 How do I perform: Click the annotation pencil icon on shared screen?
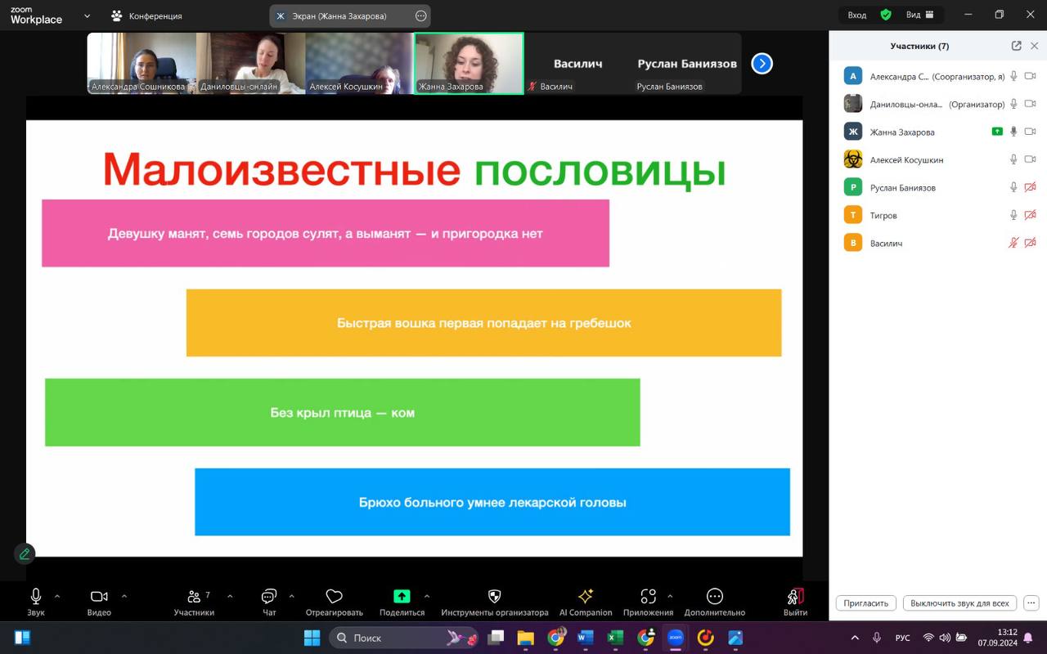pyautogui.click(x=25, y=553)
